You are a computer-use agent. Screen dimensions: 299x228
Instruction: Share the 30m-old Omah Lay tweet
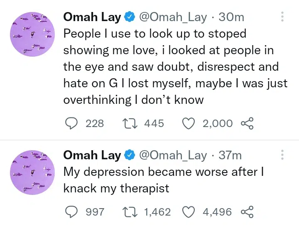247,123
